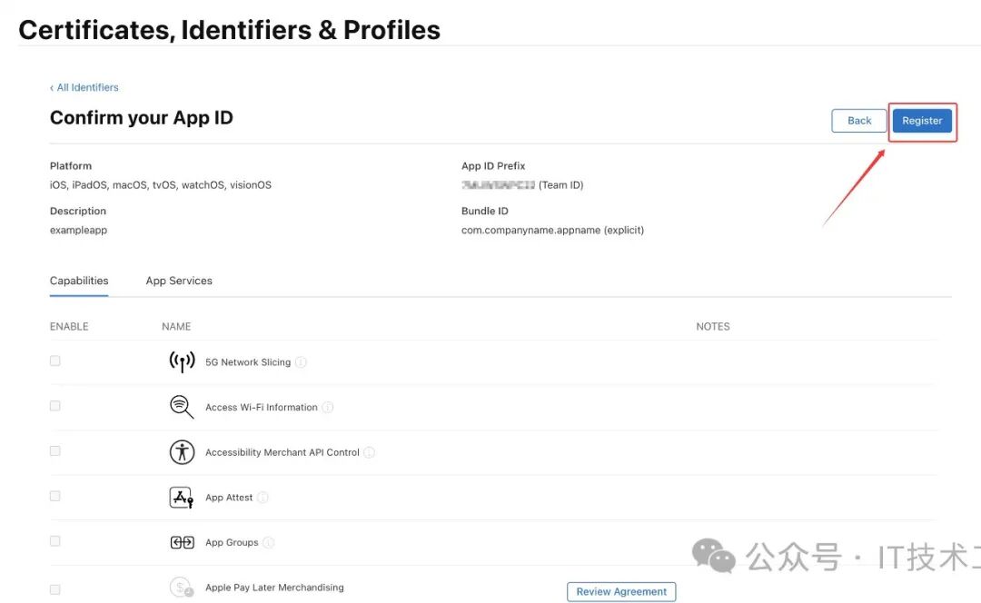This screenshot has width=981, height=603.
Task: Click the Review Agreement button
Action: [621, 591]
